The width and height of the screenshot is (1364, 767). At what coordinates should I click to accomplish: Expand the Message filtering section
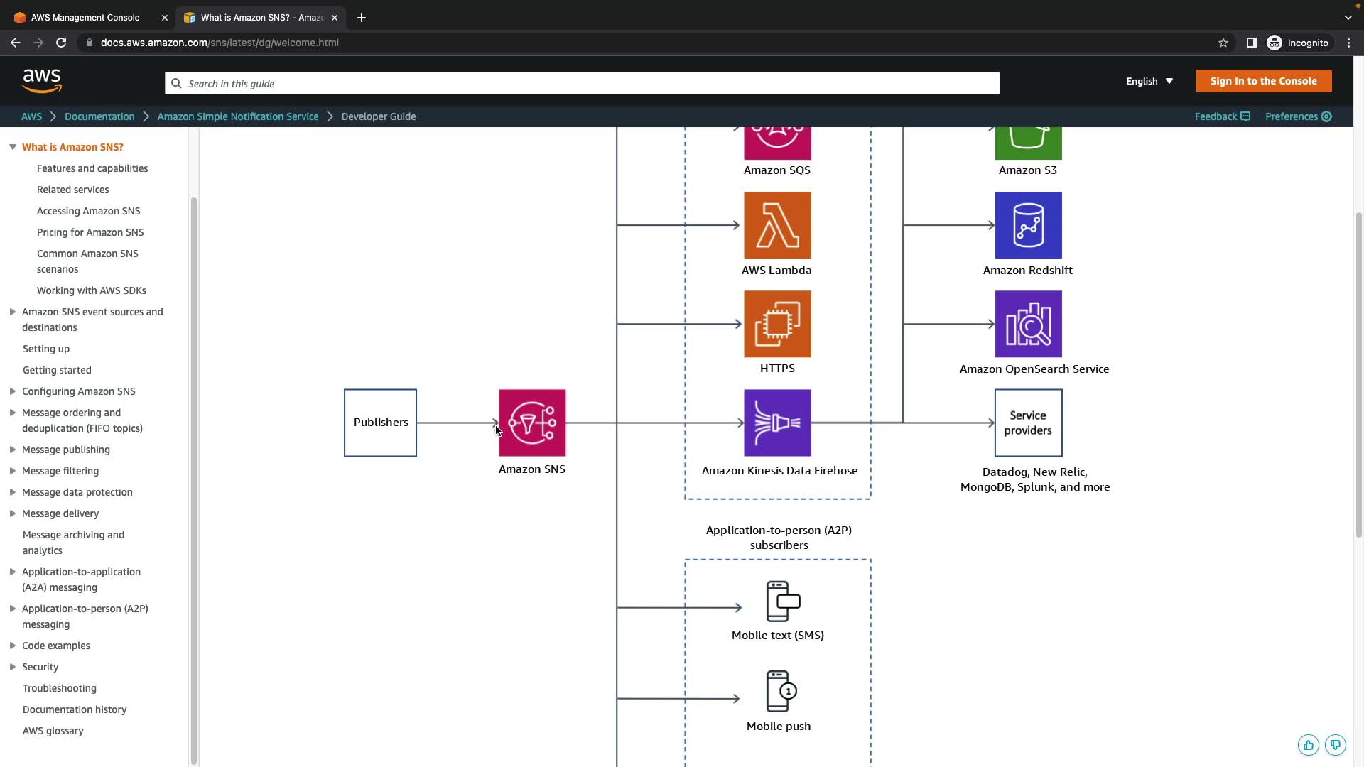[x=12, y=471]
